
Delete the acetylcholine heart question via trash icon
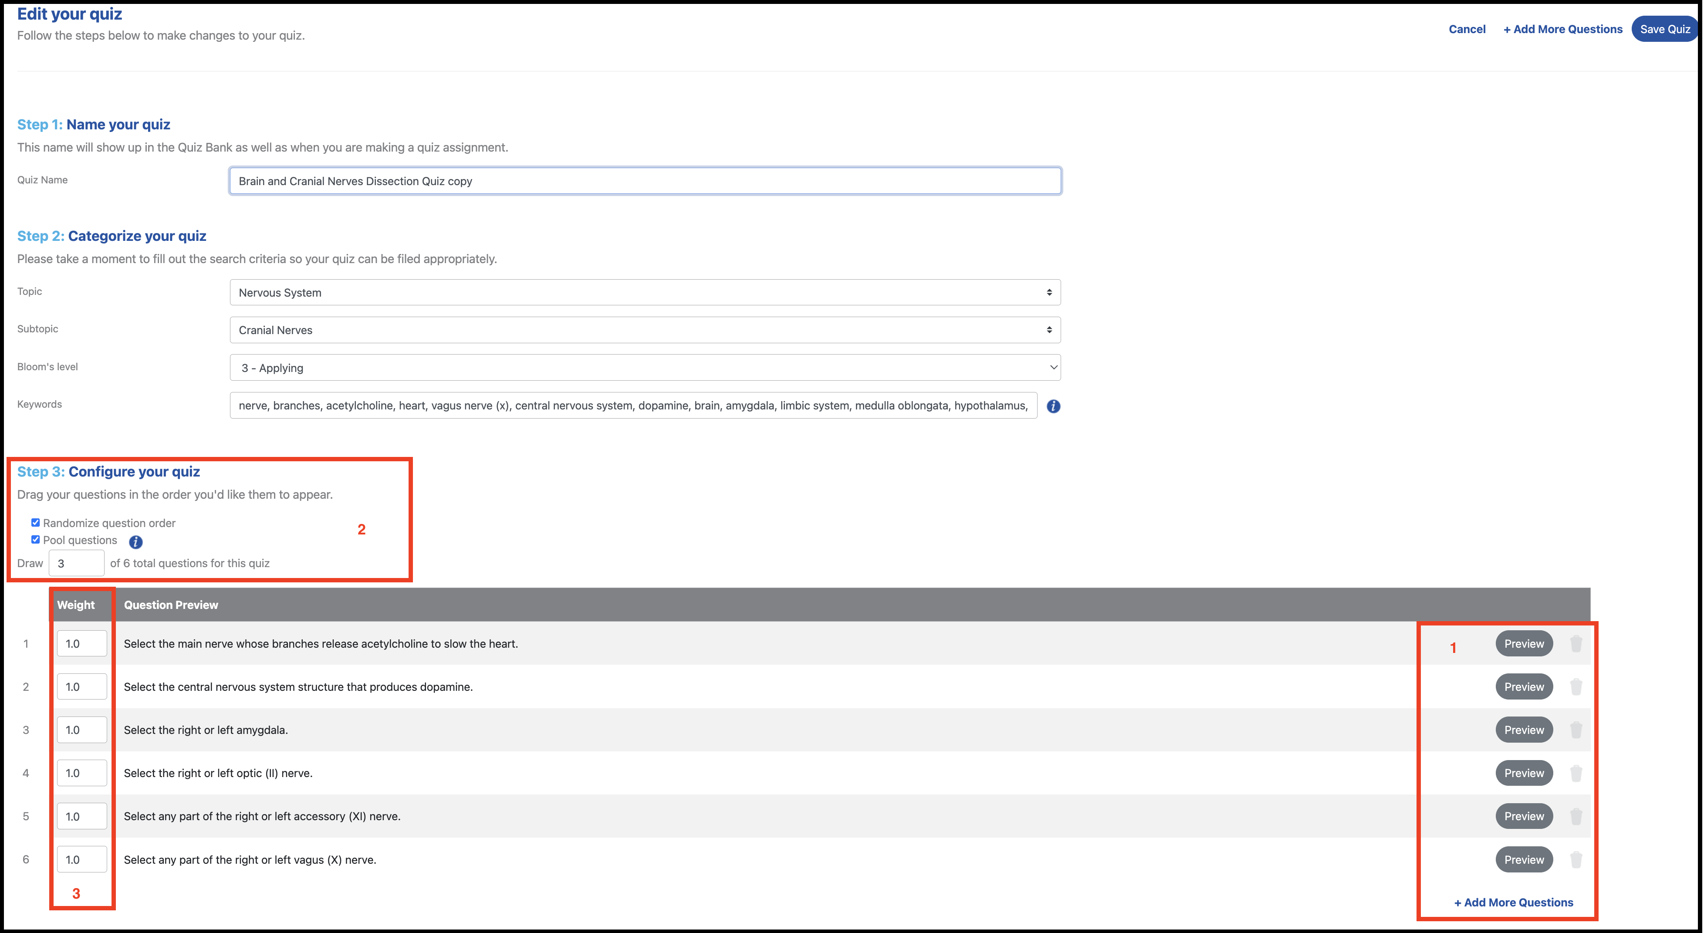coord(1576,642)
